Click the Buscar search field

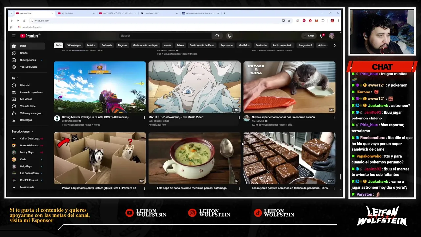[x=165, y=36]
